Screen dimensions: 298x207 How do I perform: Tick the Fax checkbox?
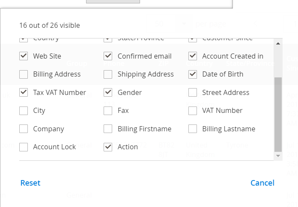click(108, 111)
